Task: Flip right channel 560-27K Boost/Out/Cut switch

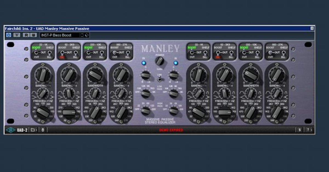Action: coord(270,52)
